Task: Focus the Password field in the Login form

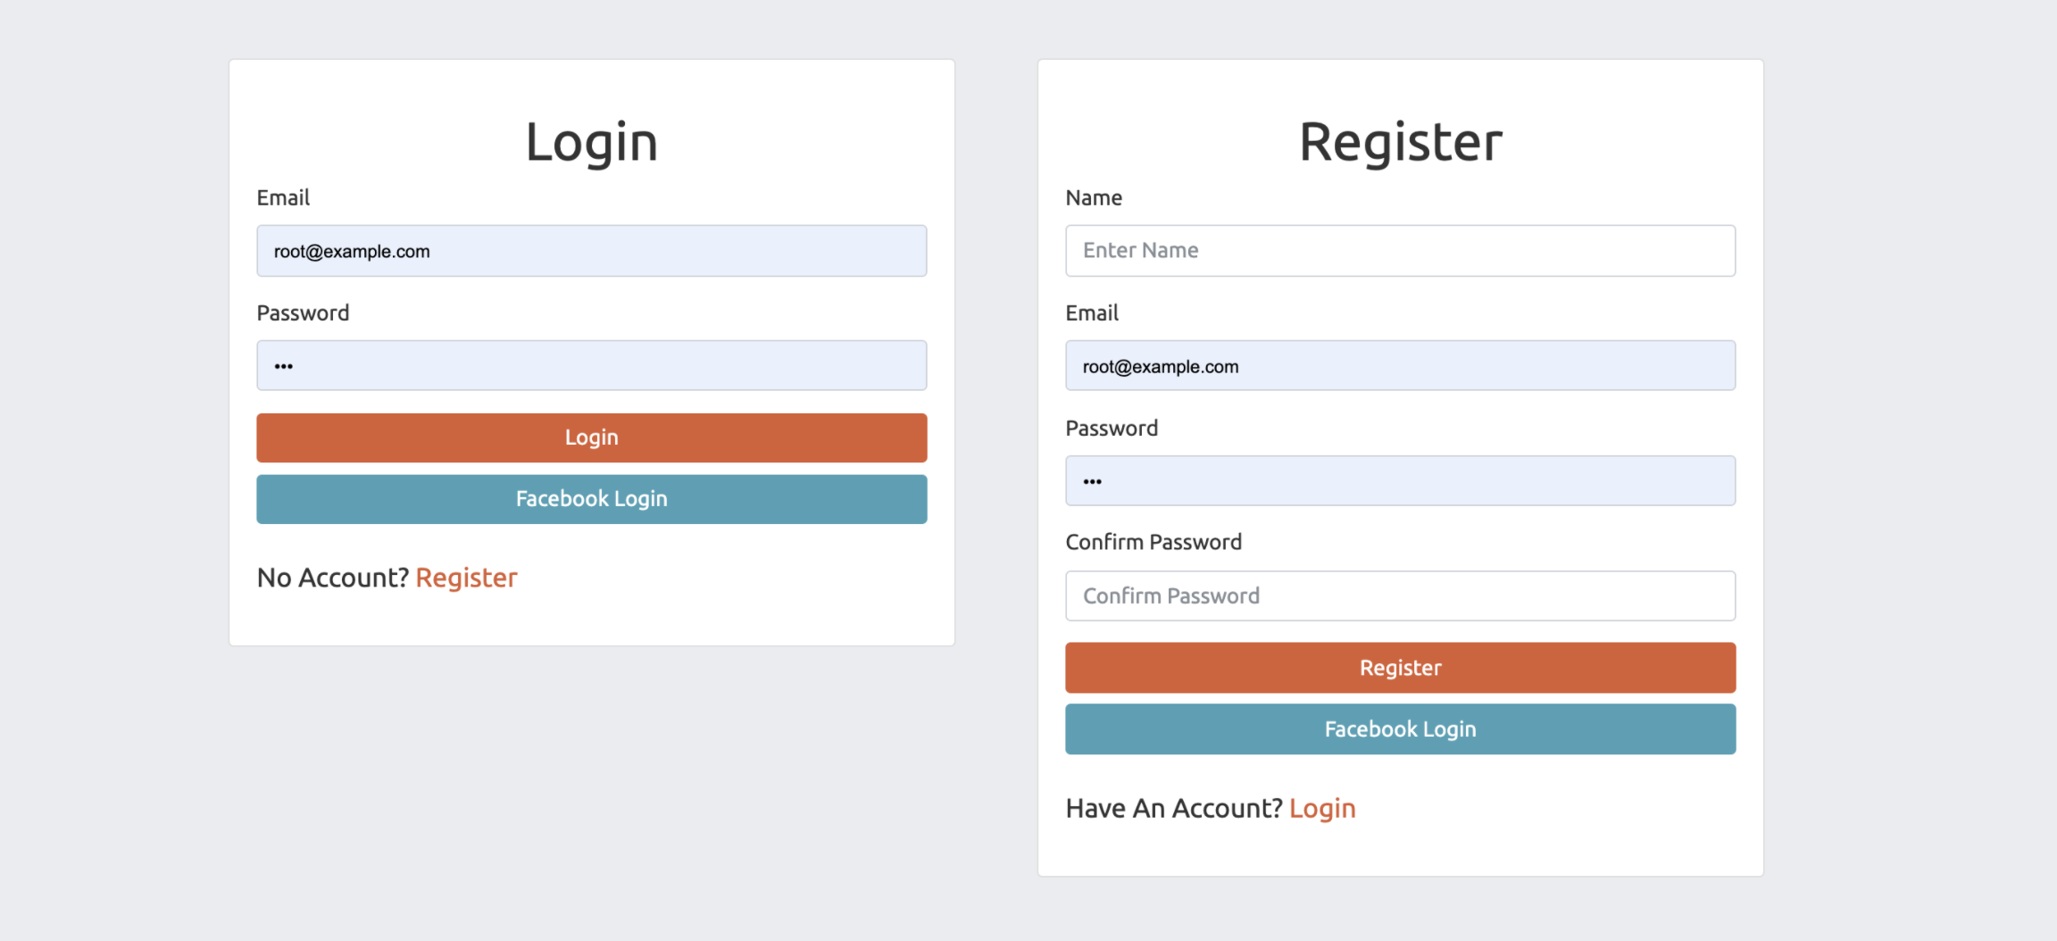Action: [x=591, y=365]
